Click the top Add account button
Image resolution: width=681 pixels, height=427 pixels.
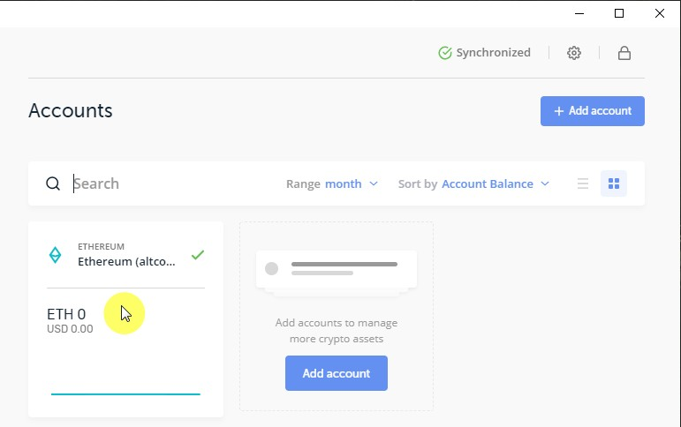click(x=592, y=111)
